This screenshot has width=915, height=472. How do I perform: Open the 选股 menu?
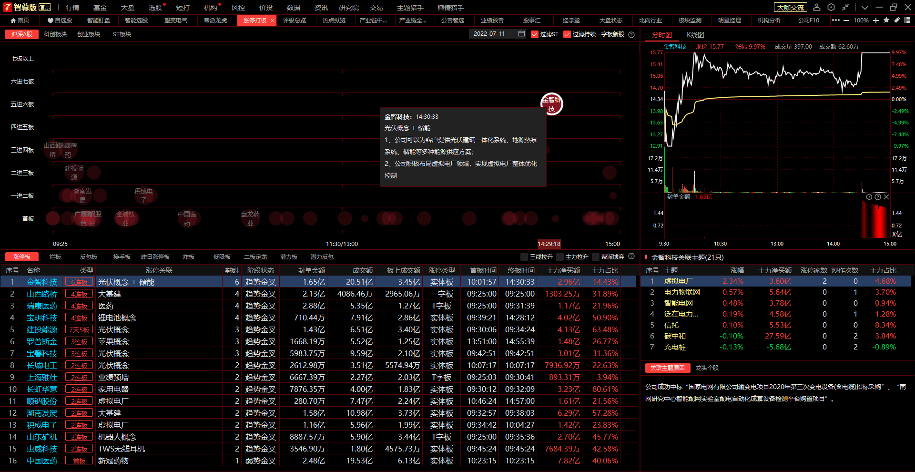click(x=155, y=8)
